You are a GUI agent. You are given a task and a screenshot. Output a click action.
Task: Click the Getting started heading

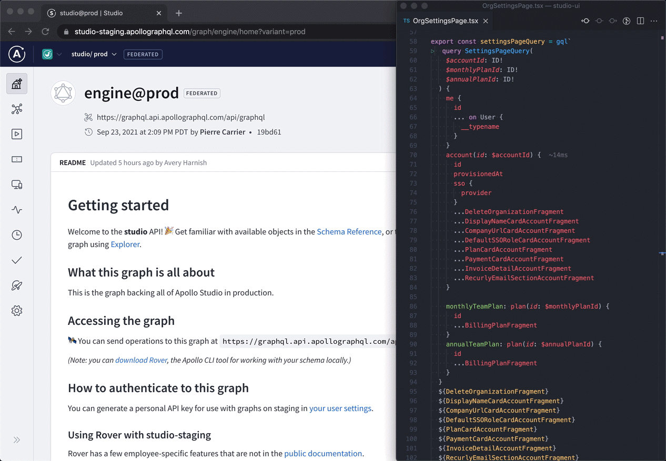point(118,205)
